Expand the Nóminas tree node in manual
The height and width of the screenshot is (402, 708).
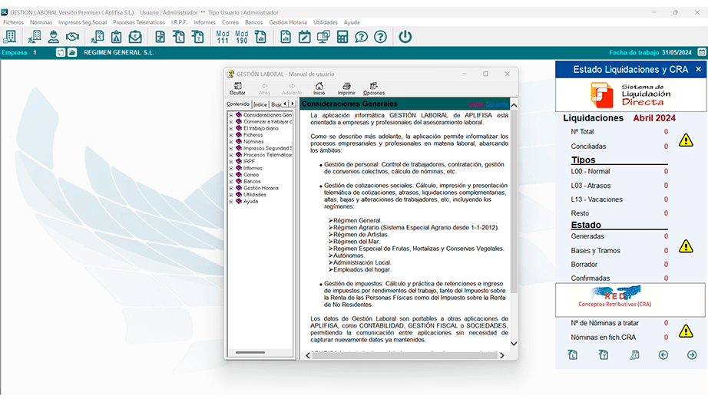231,142
